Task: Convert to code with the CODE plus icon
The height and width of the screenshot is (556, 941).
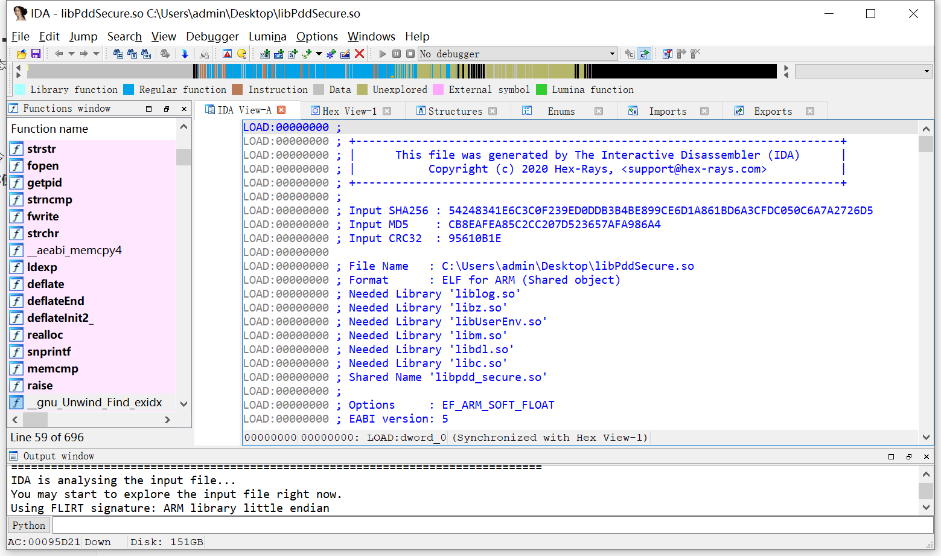Action: pos(265,54)
